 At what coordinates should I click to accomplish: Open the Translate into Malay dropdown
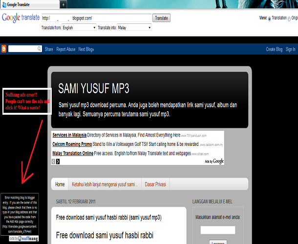134,27
